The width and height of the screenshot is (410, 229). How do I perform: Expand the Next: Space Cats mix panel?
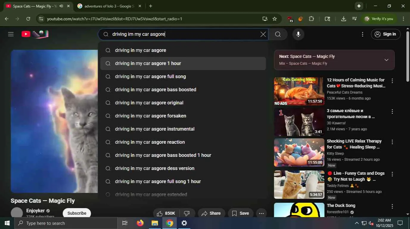click(386, 60)
